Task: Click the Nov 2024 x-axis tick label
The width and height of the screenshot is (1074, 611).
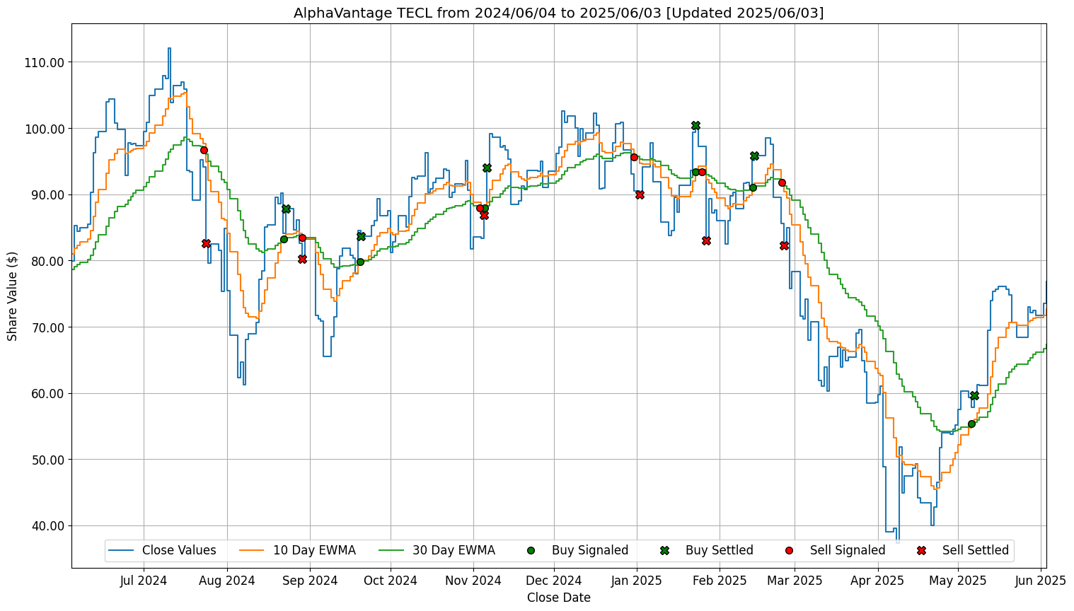Action: click(x=474, y=581)
